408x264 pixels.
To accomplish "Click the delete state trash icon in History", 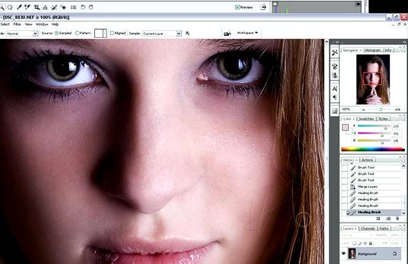I will (396, 218).
